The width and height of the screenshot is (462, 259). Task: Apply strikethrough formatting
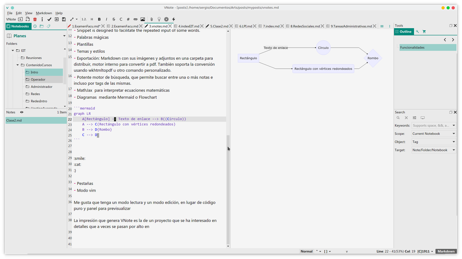click(114, 19)
